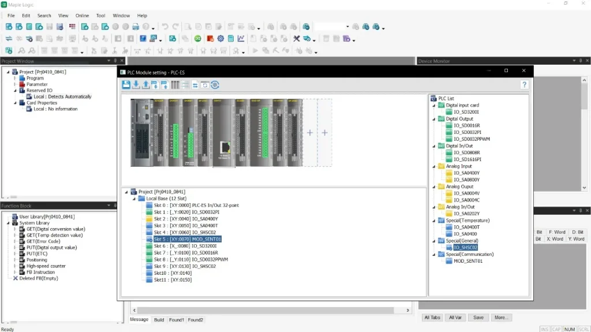Click the blue gear icon in second toolbar row
The width and height of the screenshot is (591, 332).
point(220,39)
